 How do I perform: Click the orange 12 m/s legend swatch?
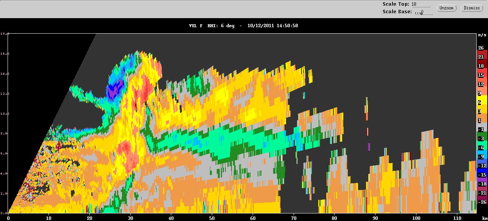(x=481, y=84)
